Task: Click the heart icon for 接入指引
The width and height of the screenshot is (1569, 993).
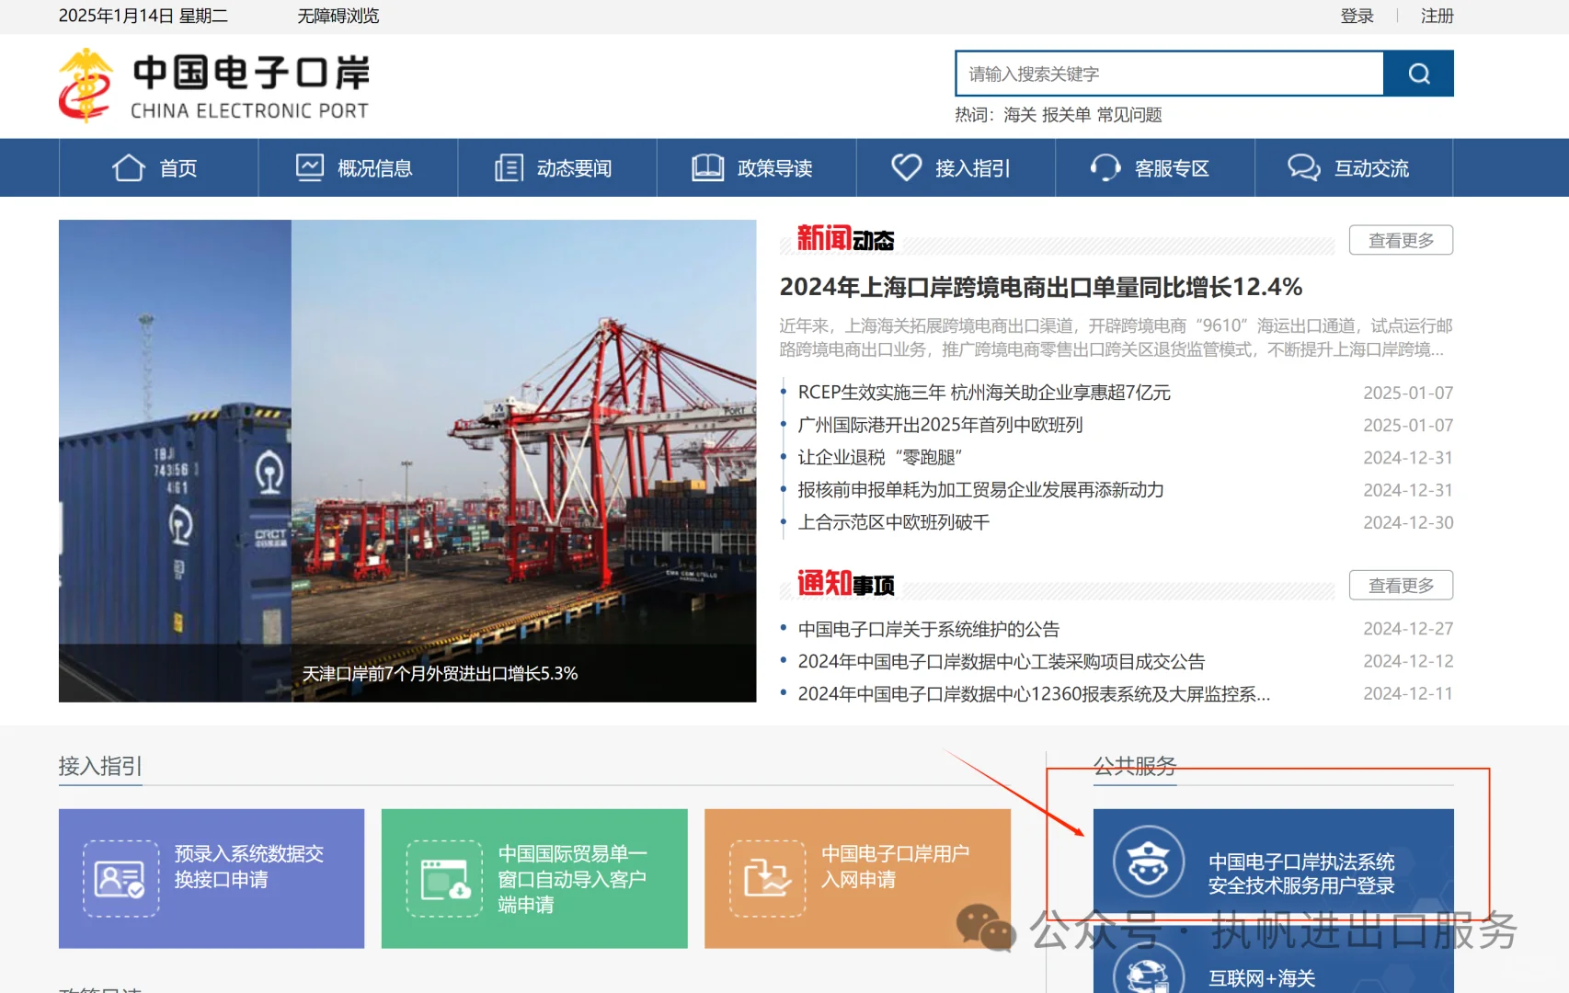Action: pyautogui.click(x=907, y=167)
